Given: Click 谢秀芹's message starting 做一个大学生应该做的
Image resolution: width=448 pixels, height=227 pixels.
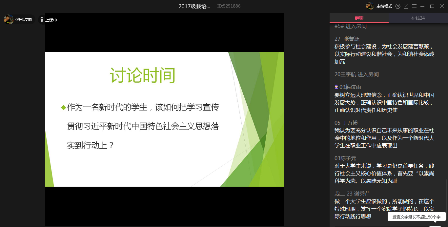Looking at the screenshot, I should [x=384, y=209].
